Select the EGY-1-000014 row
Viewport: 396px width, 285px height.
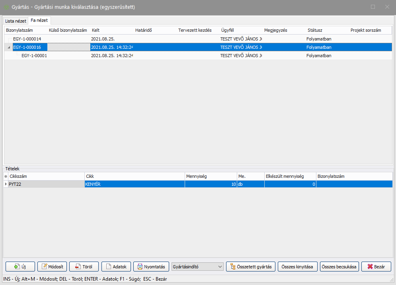point(27,39)
